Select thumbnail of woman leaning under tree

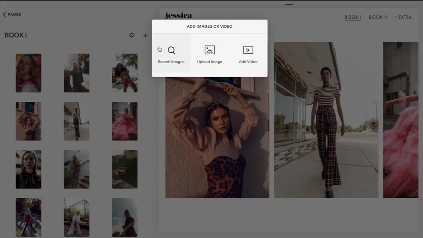125,73
